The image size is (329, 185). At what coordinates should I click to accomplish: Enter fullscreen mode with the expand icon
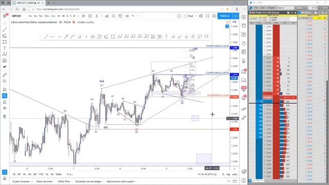[208, 16]
